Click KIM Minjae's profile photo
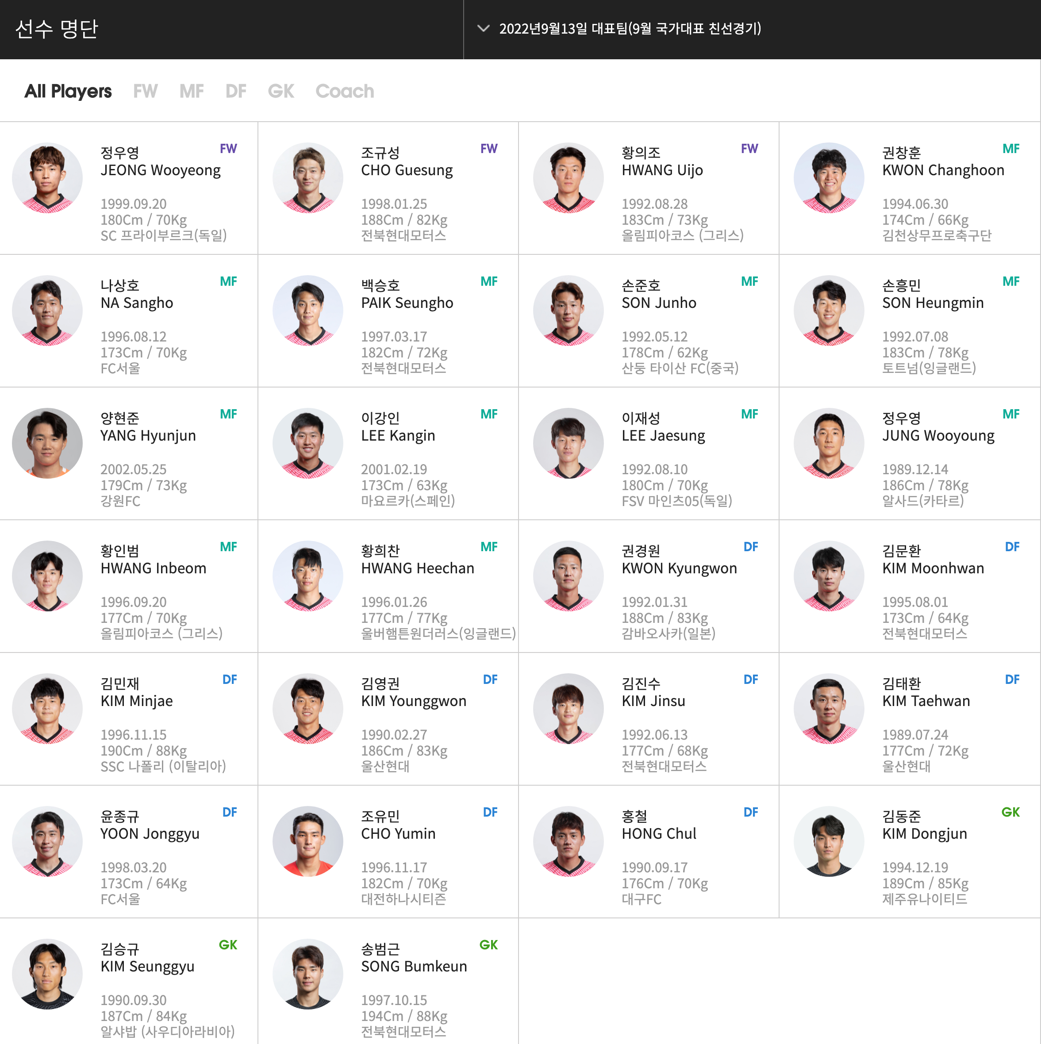The image size is (1041, 1044). tap(48, 708)
